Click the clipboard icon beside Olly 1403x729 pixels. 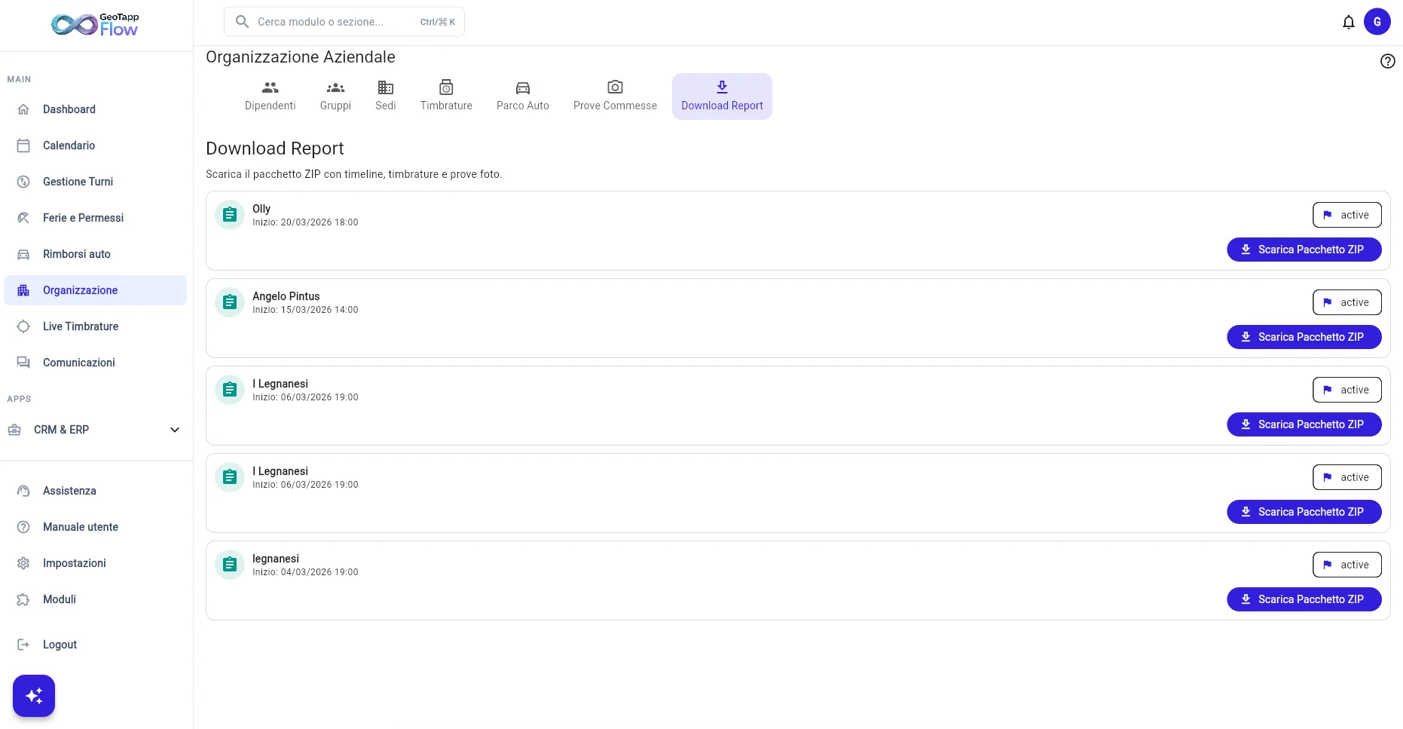[230, 215]
